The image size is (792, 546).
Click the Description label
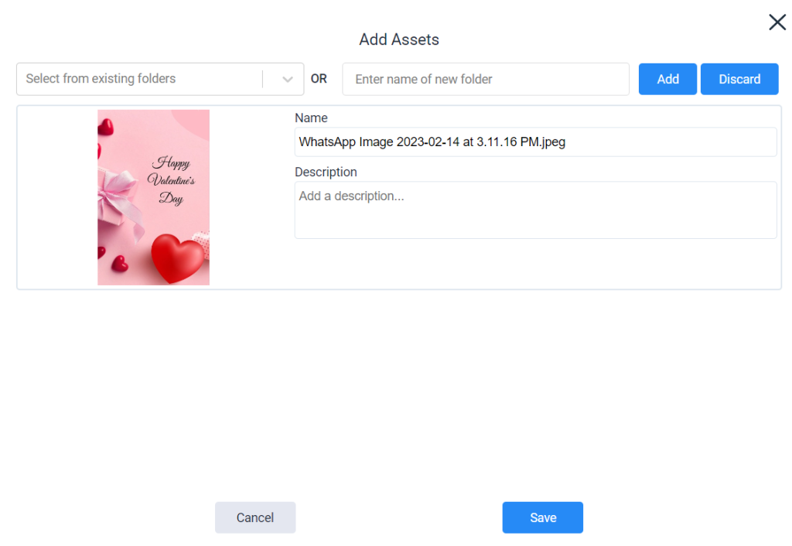click(326, 172)
